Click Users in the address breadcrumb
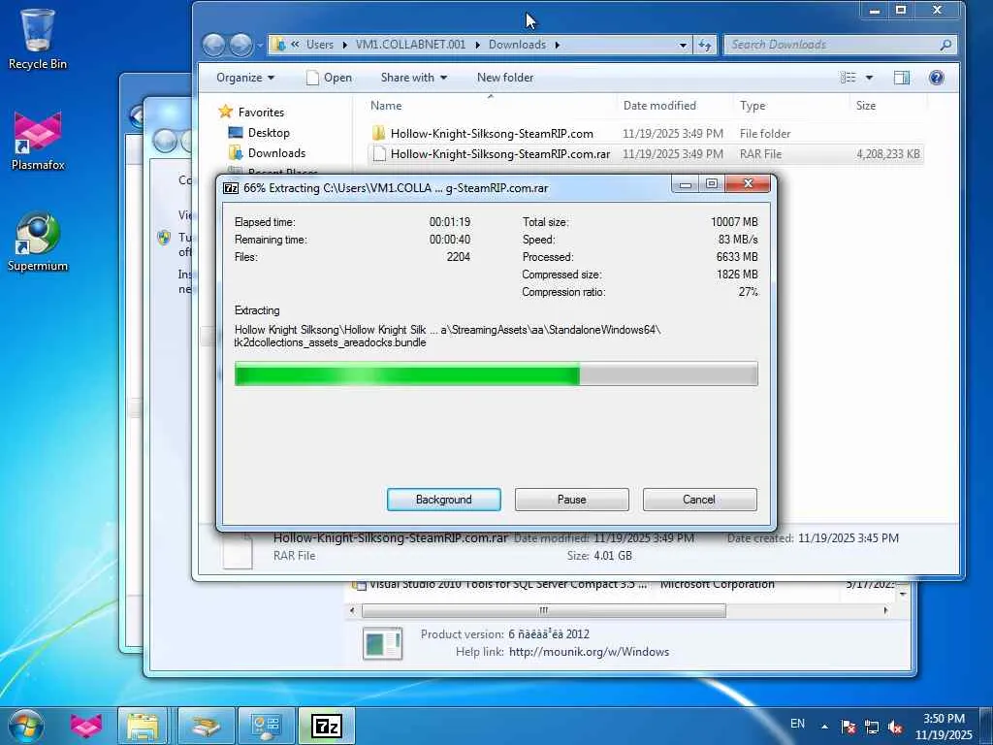The image size is (993, 745). click(x=320, y=45)
